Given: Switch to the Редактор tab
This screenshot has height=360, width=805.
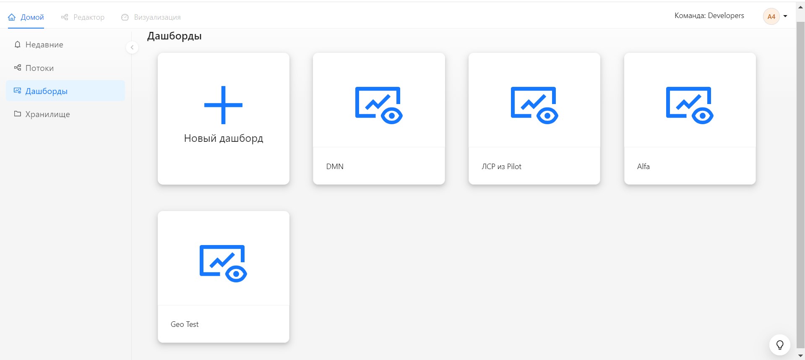Looking at the screenshot, I should point(83,17).
